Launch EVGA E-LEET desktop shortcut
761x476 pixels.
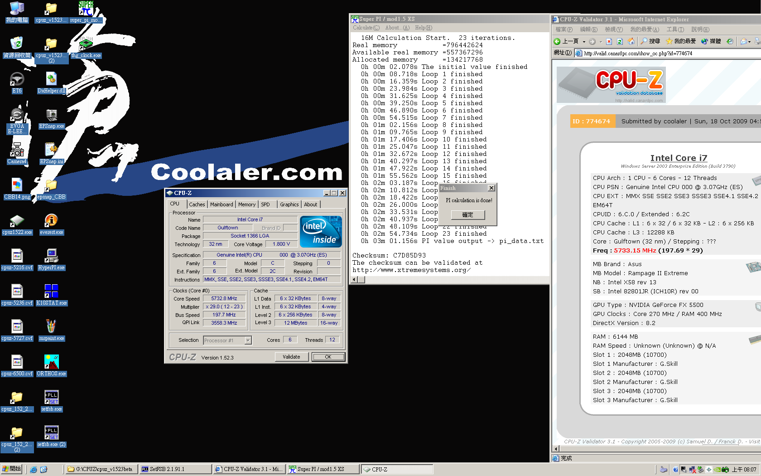click(x=17, y=121)
